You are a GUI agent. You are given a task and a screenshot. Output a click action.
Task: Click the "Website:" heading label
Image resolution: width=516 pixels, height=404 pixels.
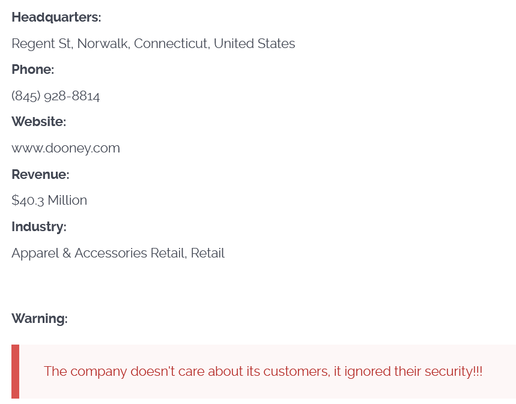click(38, 122)
